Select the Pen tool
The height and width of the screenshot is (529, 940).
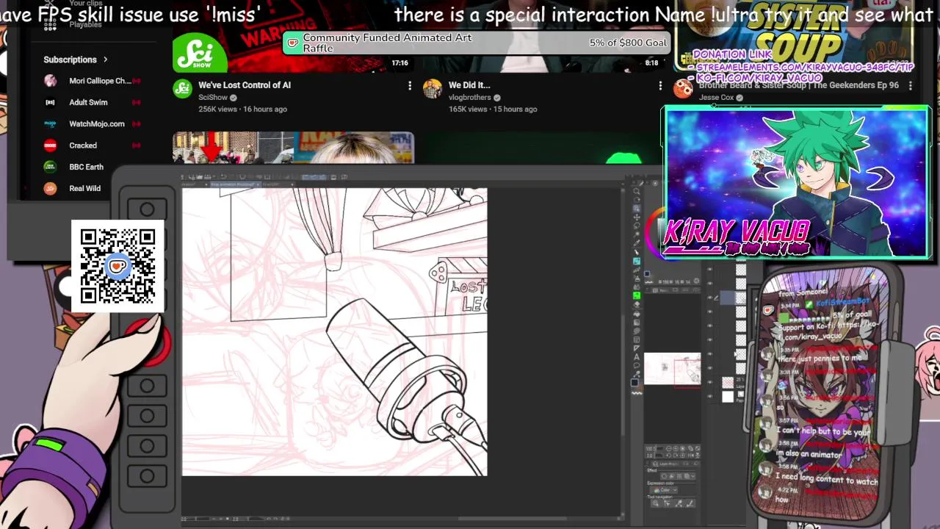pos(637,252)
